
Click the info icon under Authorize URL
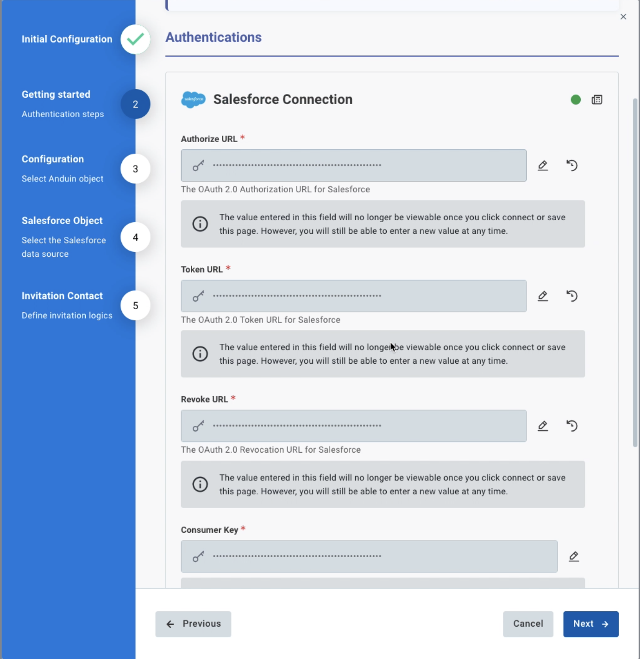coord(200,224)
